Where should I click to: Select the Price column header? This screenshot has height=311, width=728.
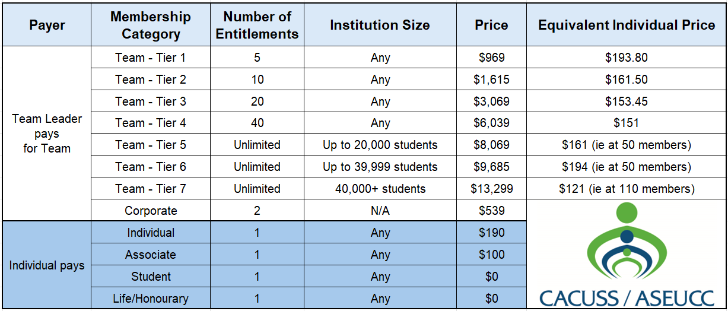point(491,25)
